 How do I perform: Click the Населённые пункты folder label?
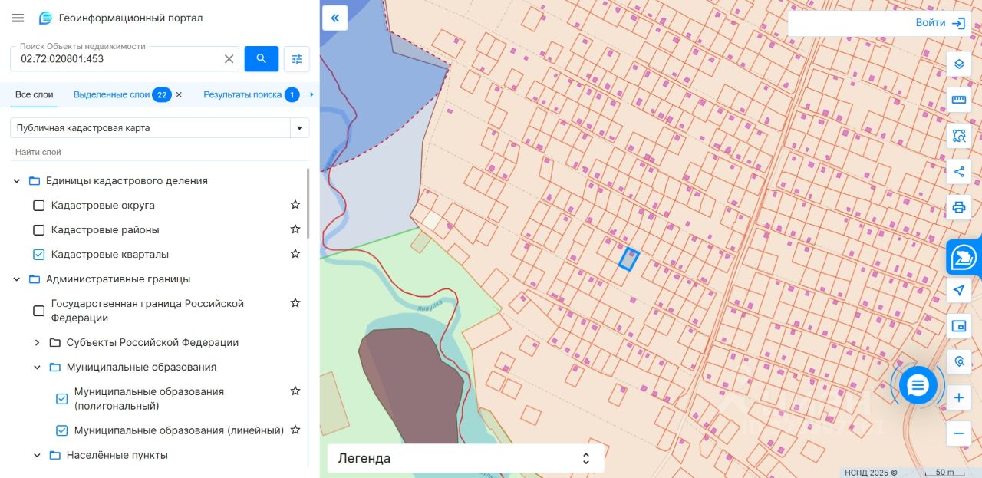tap(117, 456)
